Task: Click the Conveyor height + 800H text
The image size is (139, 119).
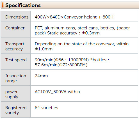Action: [88, 17]
